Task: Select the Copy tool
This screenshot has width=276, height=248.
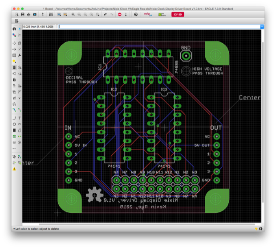Action: click(20, 43)
